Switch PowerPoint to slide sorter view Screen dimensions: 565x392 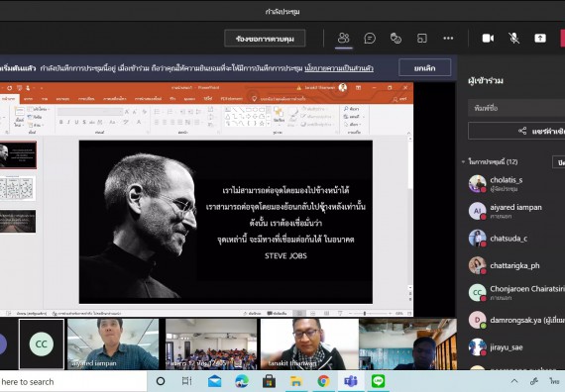point(312,314)
